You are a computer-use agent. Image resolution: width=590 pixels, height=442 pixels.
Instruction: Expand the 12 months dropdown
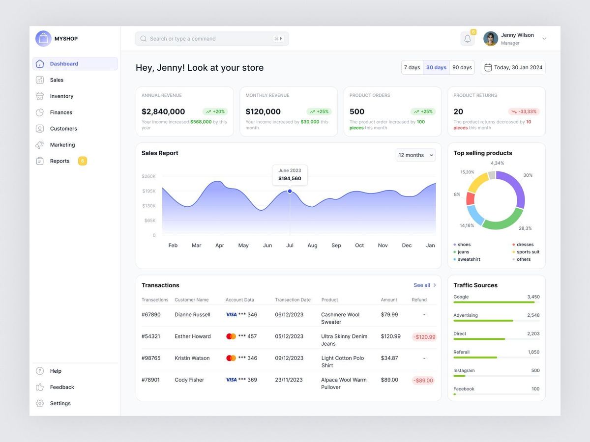[x=415, y=155]
